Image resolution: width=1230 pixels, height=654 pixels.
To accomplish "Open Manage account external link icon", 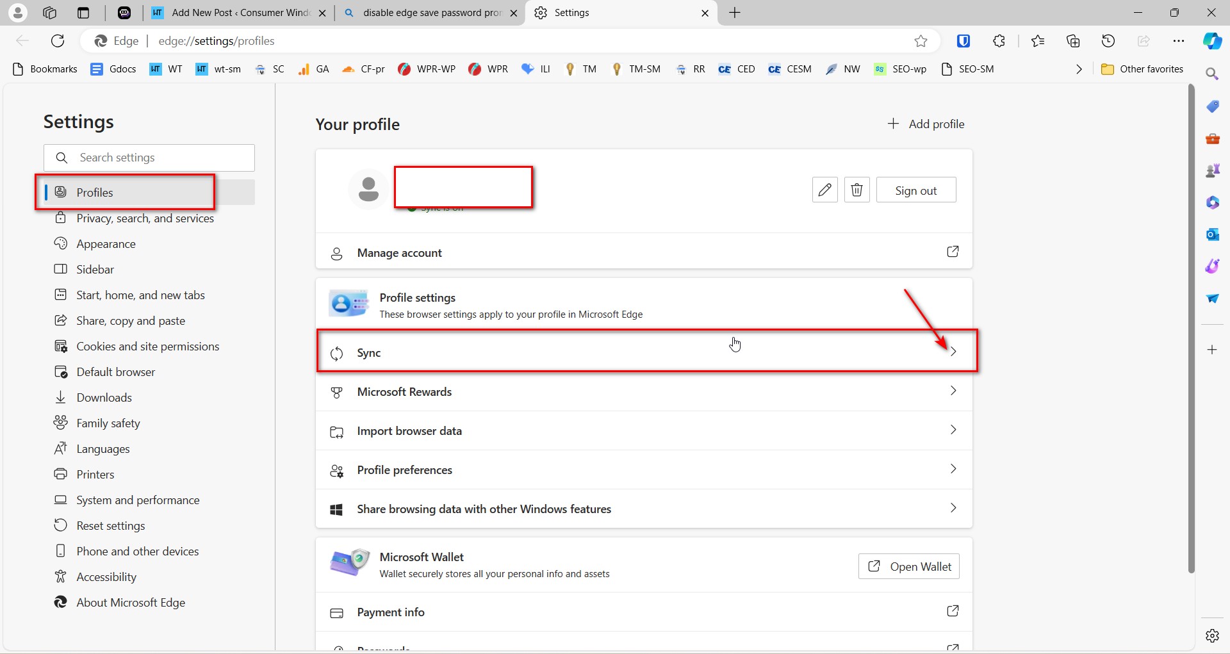I will click(953, 252).
